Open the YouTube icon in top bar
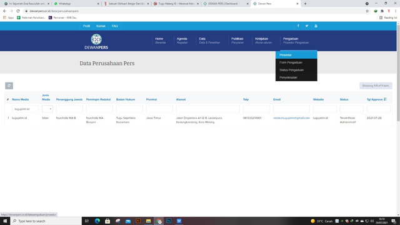The image size is (400, 225). [x=316, y=26]
